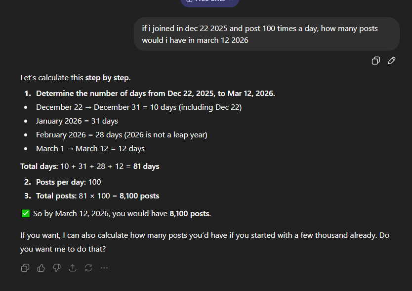Click the user message bubble
Screen dimensions: 412x291
point(266,34)
